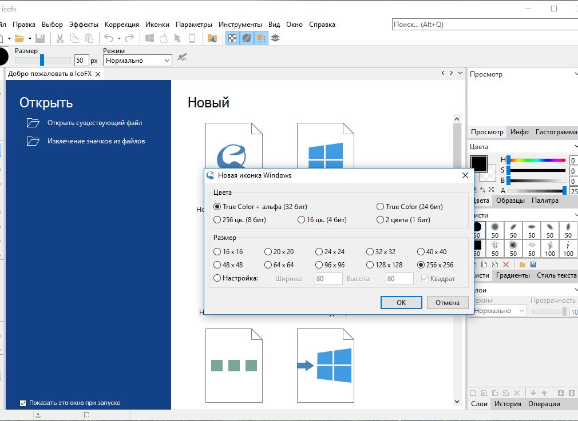Click the Apple logo toolbar icon
The image size is (578, 421).
click(x=164, y=38)
